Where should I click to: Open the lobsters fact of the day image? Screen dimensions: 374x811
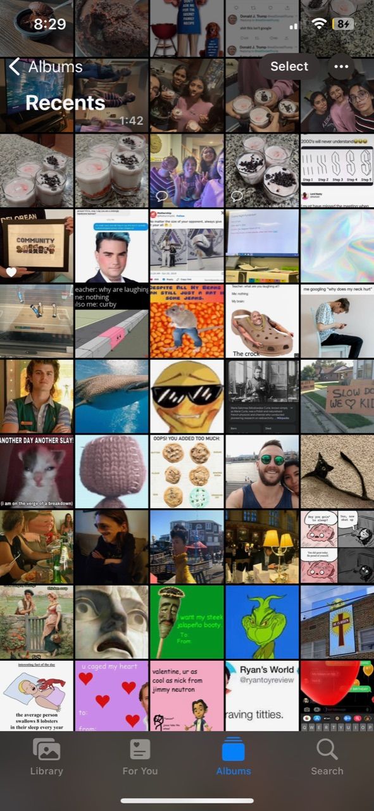click(37, 696)
